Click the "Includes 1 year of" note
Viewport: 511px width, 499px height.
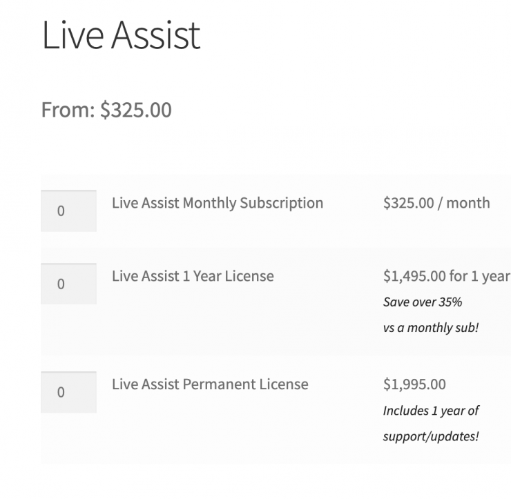point(431,411)
